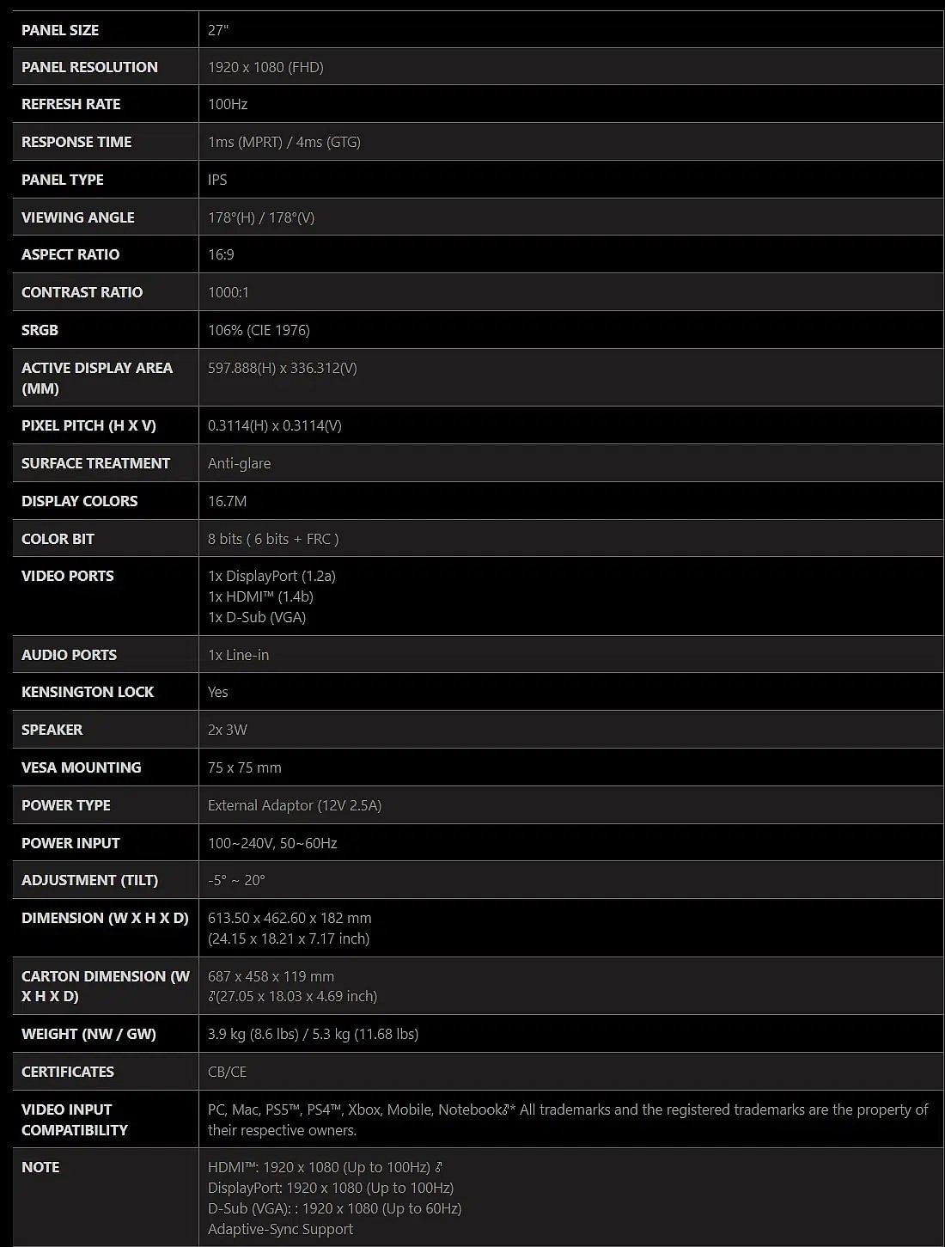
Task: Click the KENSINGTON LOCK label
Action: (88, 692)
